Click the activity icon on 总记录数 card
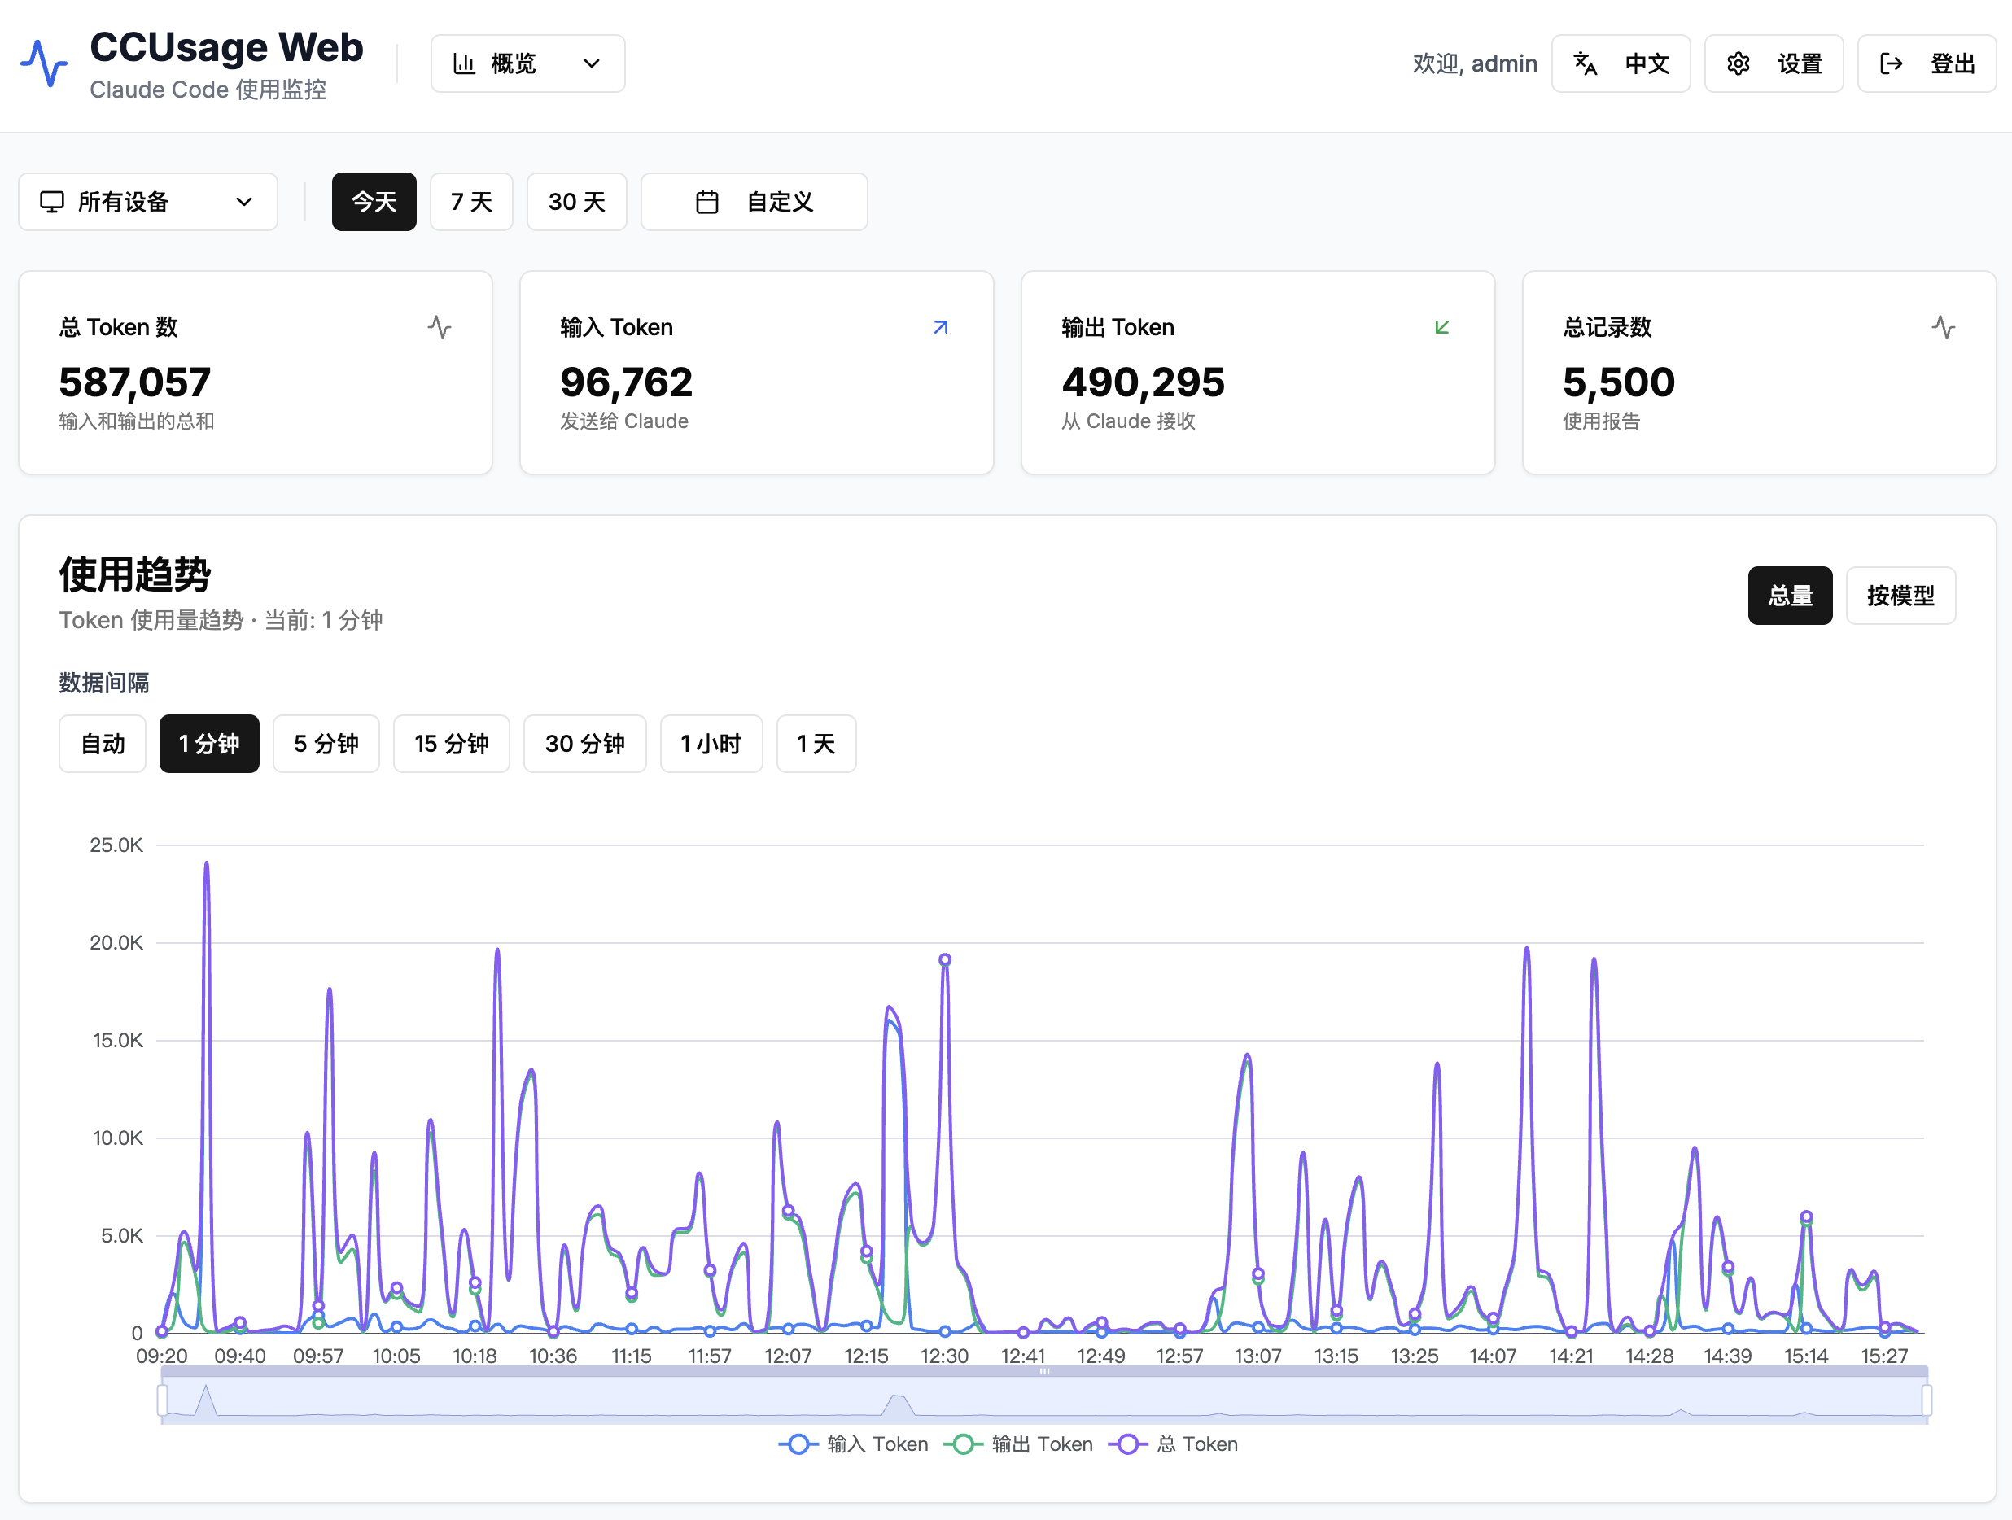2012x1520 pixels. (1943, 327)
